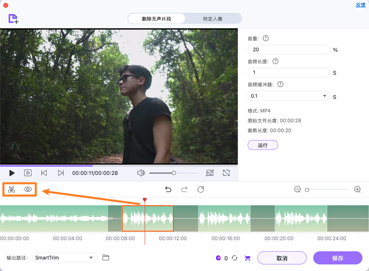This screenshot has width=369, height=271.
Task: Open the SmartTrim output path dropdown
Action: click(64, 257)
